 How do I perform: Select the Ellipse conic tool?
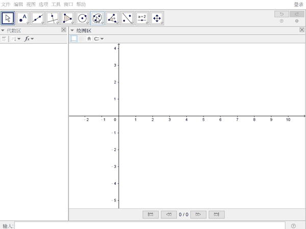(x=97, y=18)
